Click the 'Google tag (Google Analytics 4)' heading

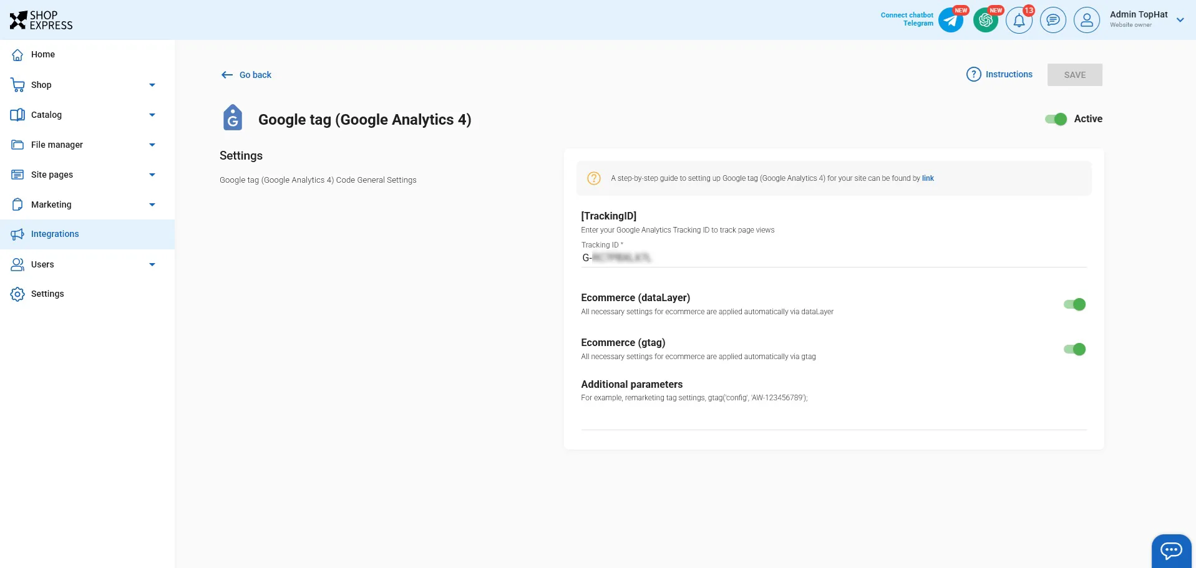tap(364, 120)
